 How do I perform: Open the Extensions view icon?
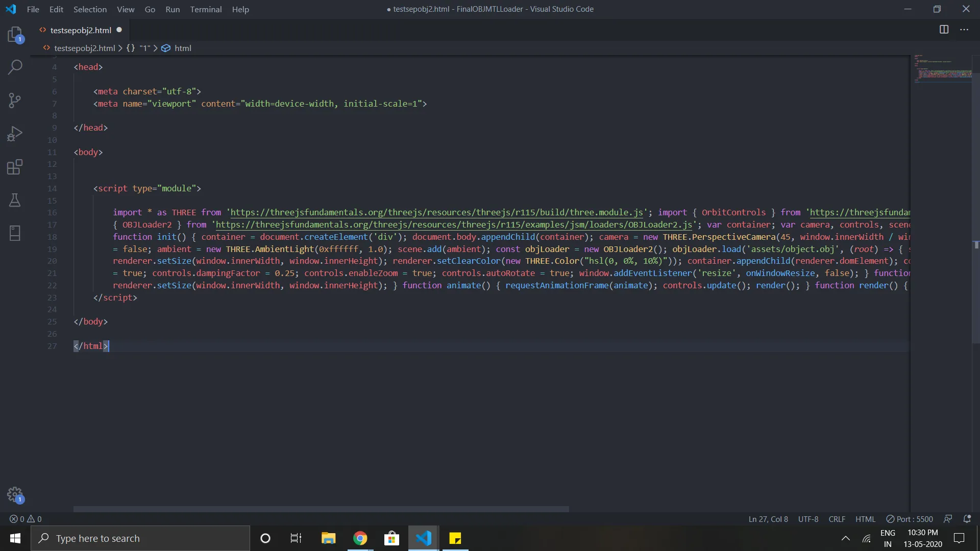click(15, 167)
